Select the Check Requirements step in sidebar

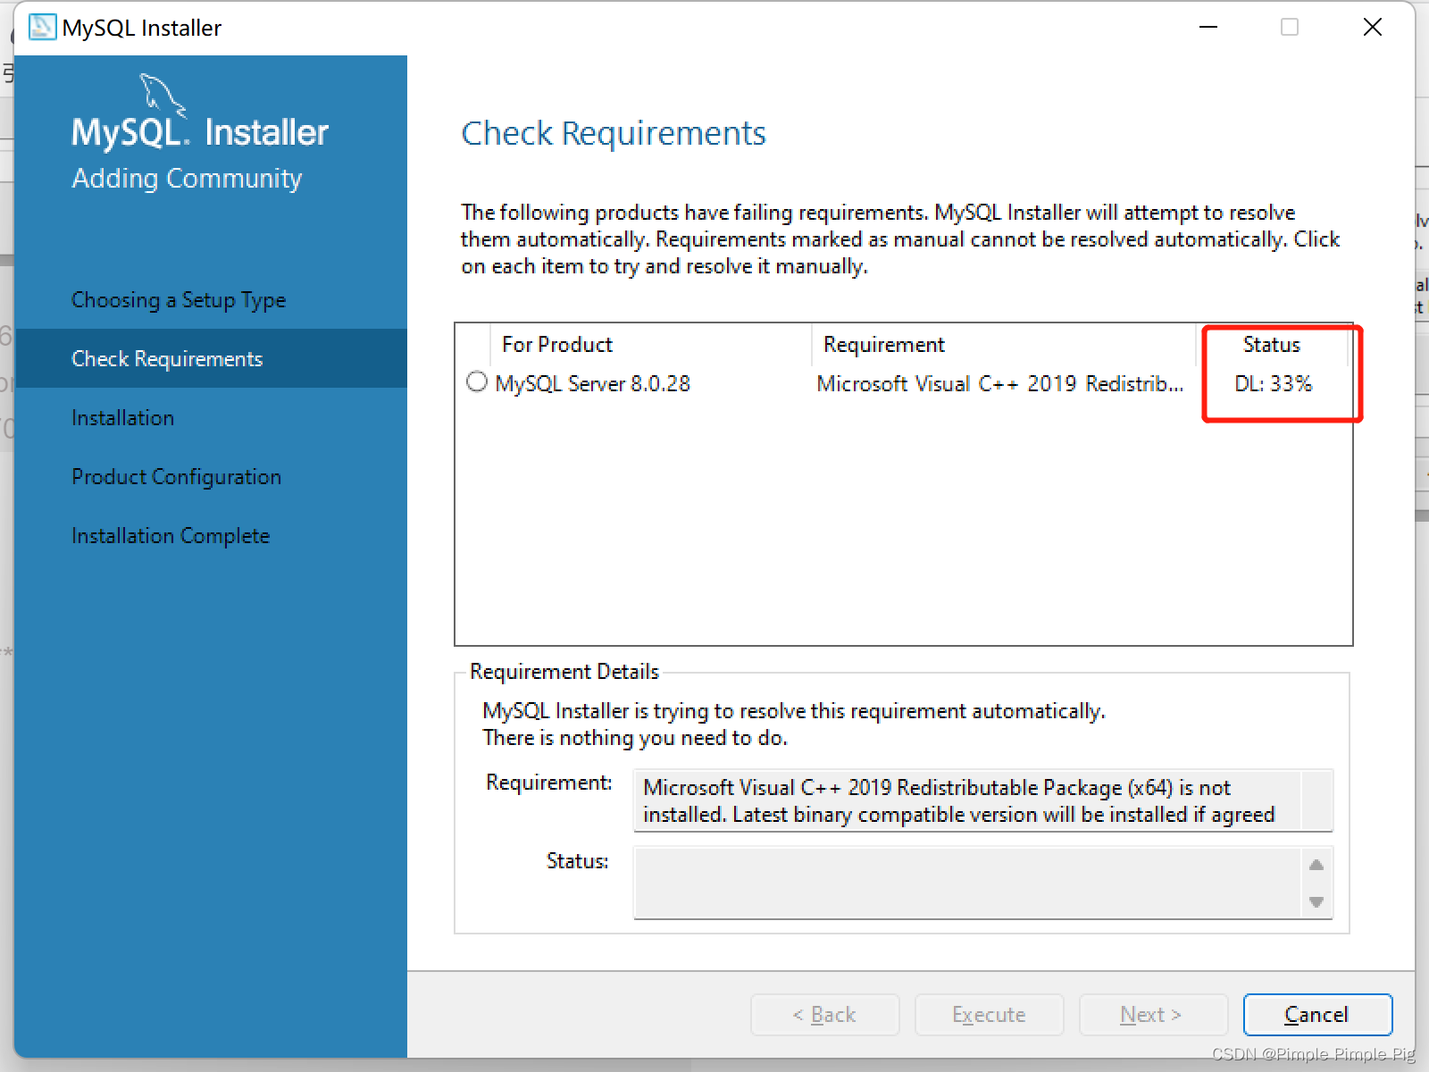coord(211,358)
